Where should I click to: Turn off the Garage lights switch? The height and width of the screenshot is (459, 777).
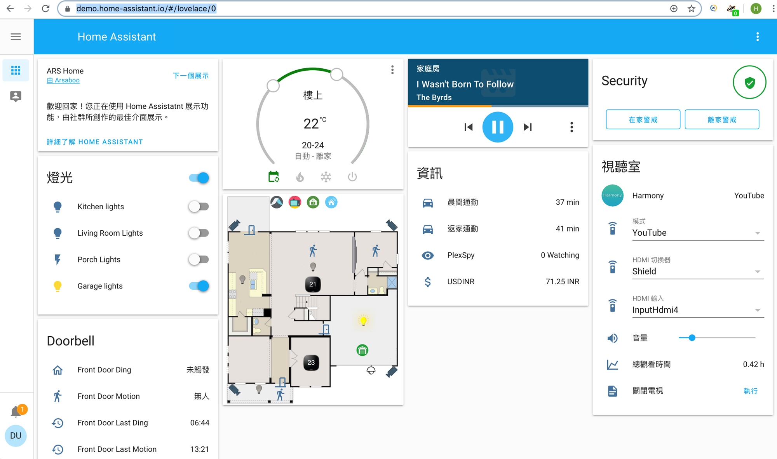(x=199, y=286)
